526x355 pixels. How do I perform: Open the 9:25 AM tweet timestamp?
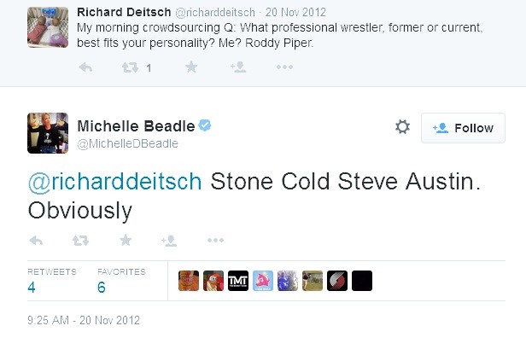[x=84, y=320]
